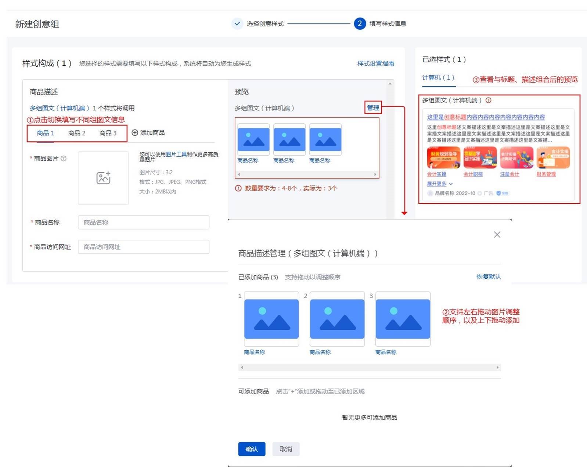Select the second product thumbnail in the dialog
Screen dimensions: 587x467
[x=337, y=319]
